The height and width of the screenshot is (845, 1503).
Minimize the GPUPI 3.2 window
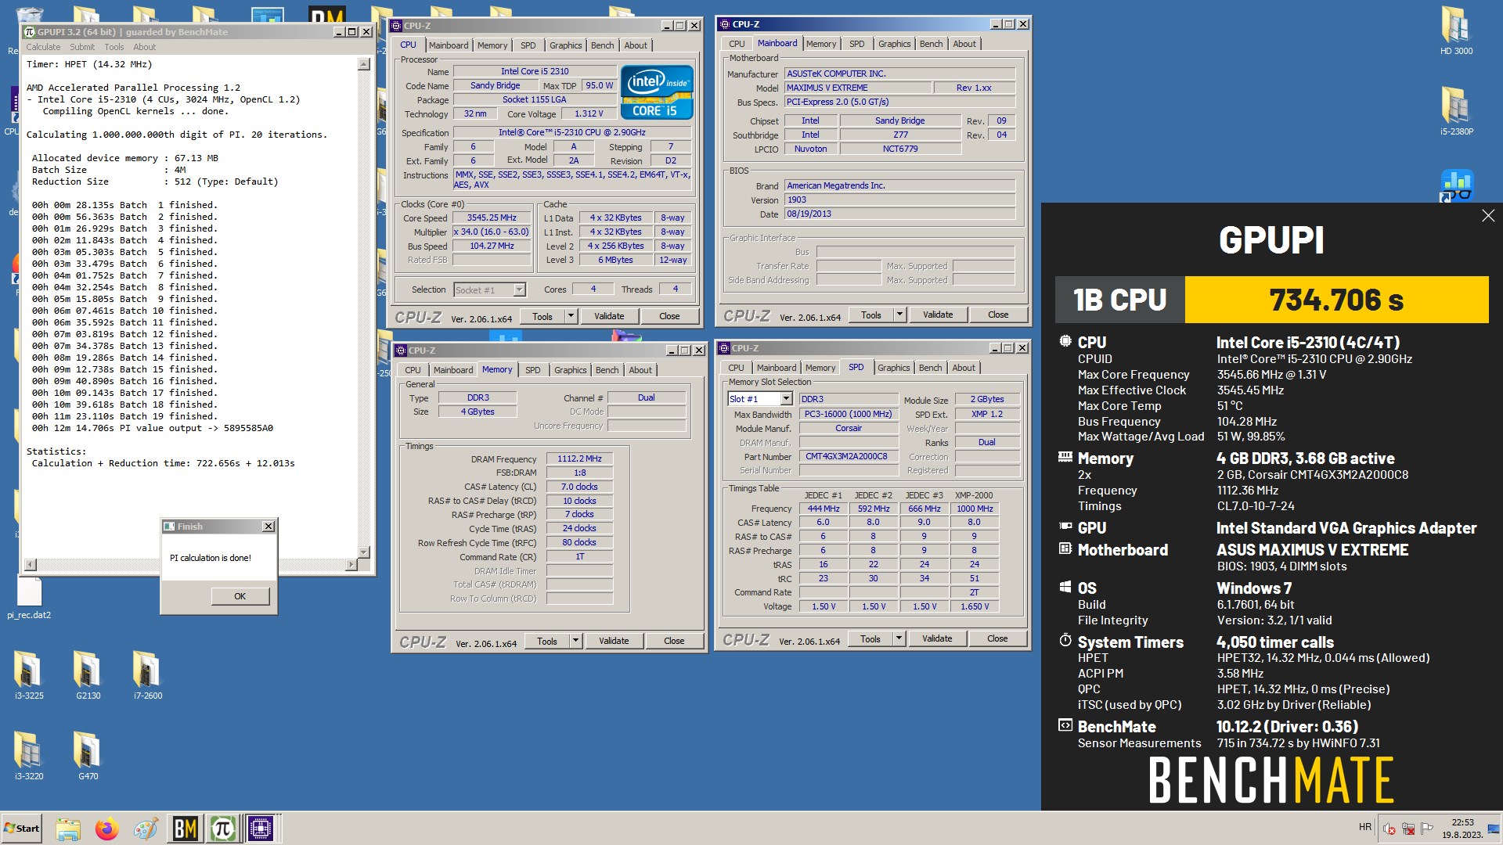(338, 32)
